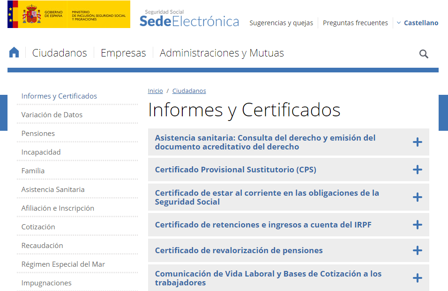This screenshot has height=291, width=448.
Task: Select Régimen Especial del Mar in sidebar
Action: click(x=63, y=264)
